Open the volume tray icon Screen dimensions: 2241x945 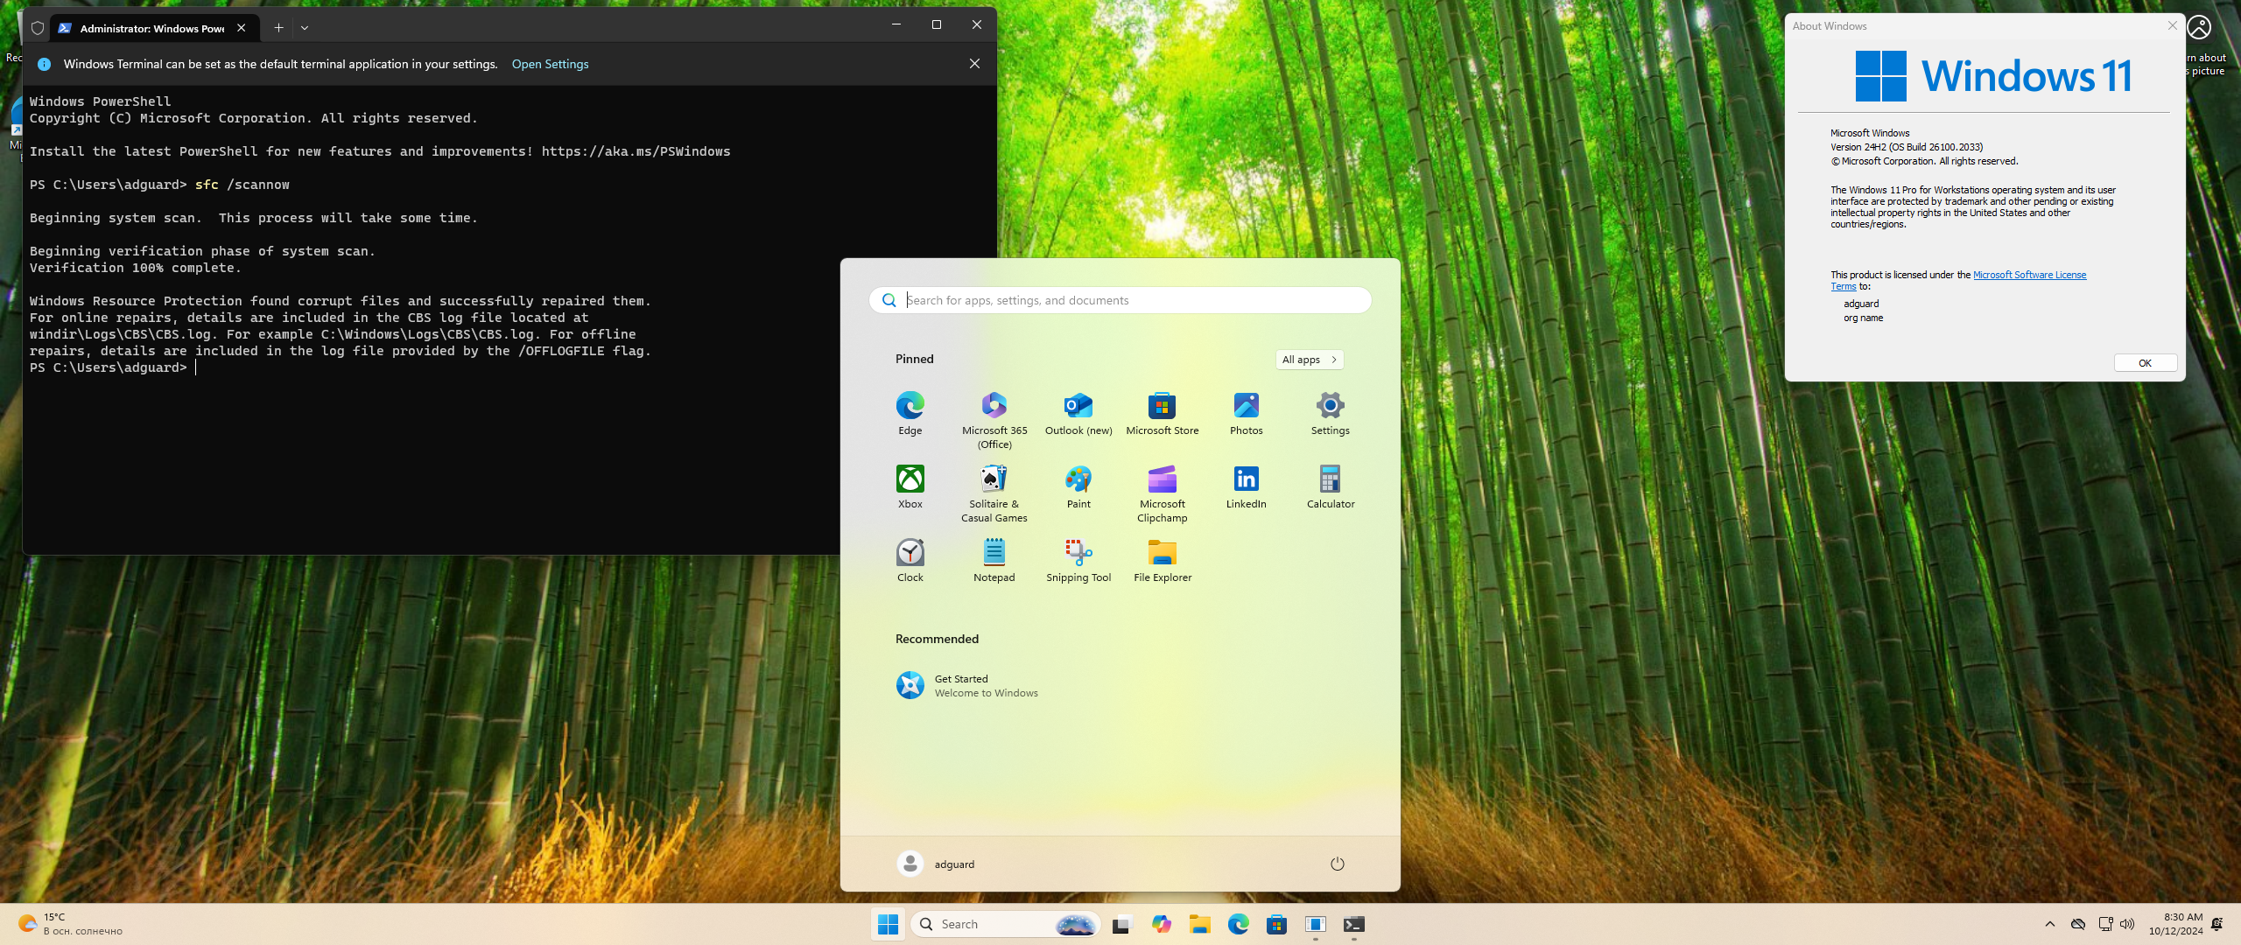[2127, 924]
